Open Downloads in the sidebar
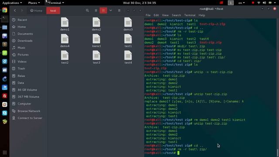The width and height of the screenshot is (279, 157). click(x=25, y=41)
